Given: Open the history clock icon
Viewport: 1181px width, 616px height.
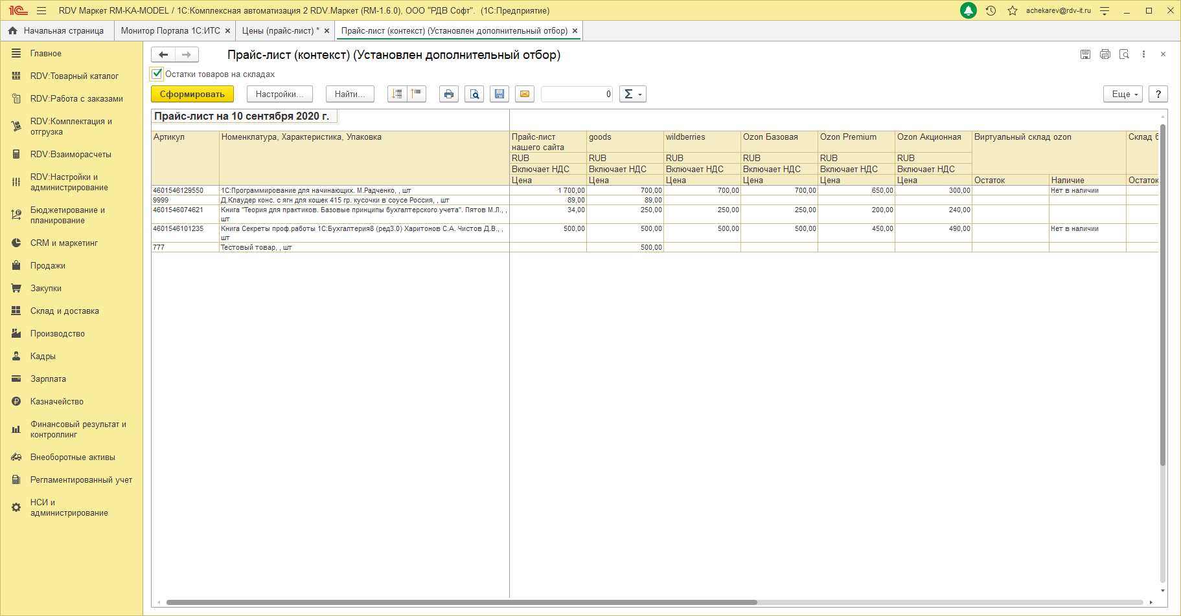Looking at the screenshot, I should pos(991,10).
